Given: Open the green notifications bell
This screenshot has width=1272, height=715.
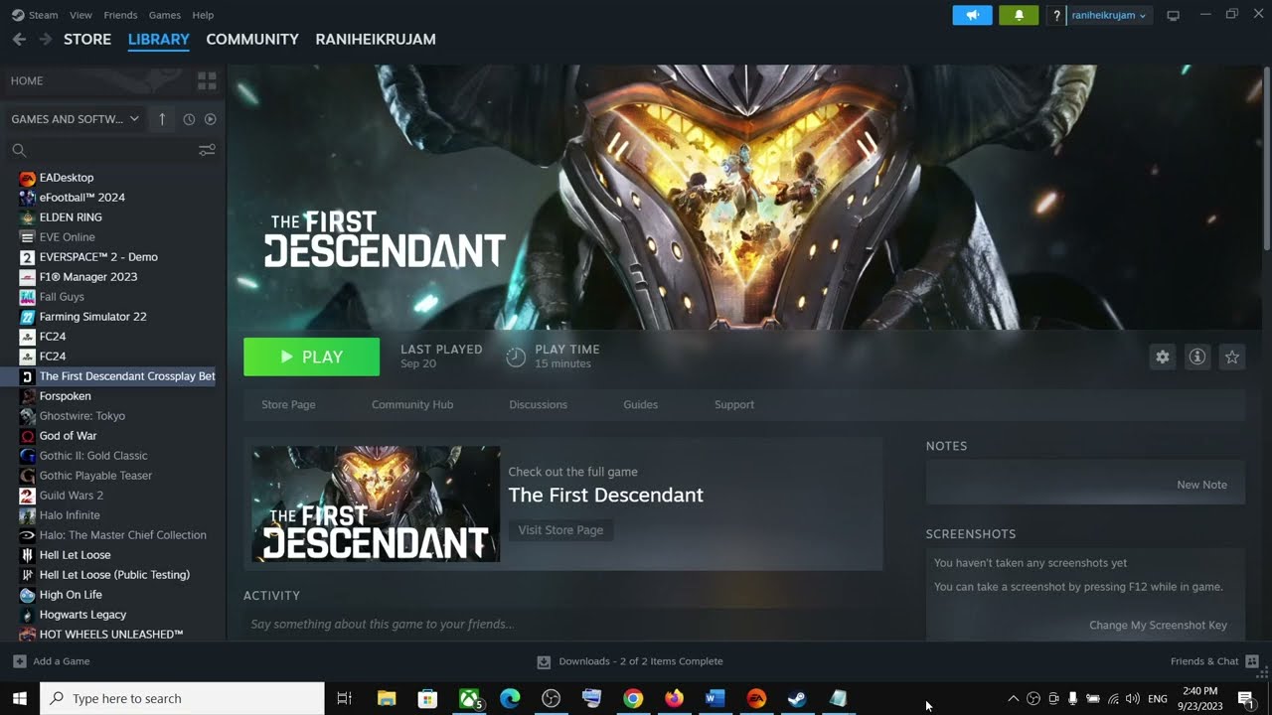Looking at the screenshot, I should 1019,15.
